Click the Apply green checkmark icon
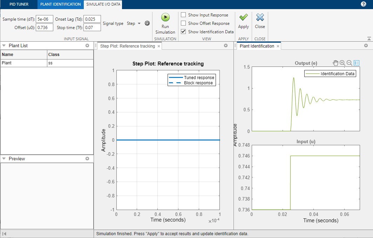 tap(243, 17)
